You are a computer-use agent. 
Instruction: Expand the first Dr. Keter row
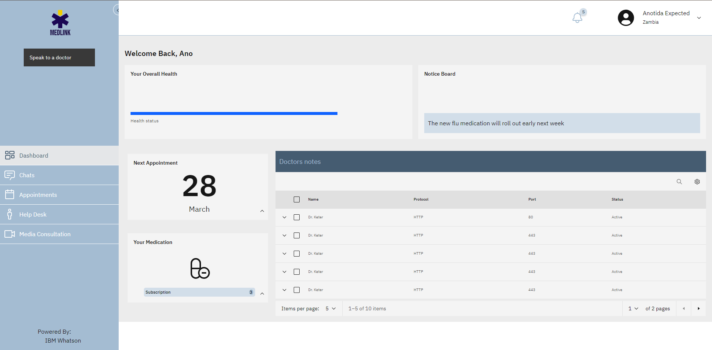coord(284,217)
